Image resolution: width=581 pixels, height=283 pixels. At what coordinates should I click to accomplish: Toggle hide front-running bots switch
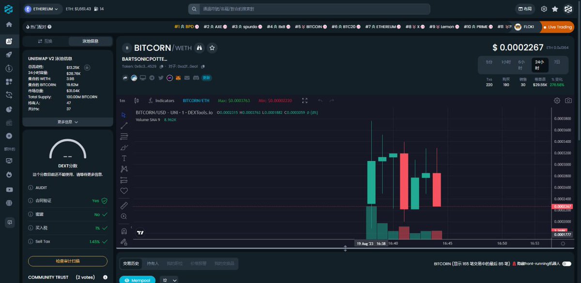[x=566, y=264]
